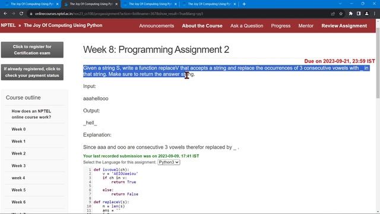
Task: Expand Week 6 in course outline
Action: point(18,202)
